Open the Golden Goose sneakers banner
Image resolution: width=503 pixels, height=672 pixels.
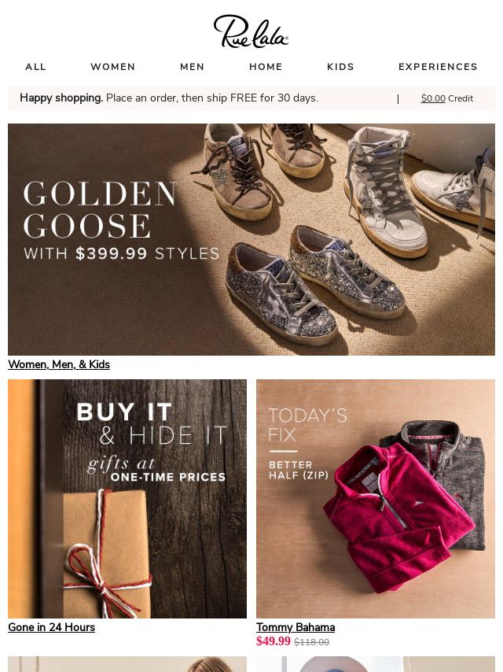[251, 239]
